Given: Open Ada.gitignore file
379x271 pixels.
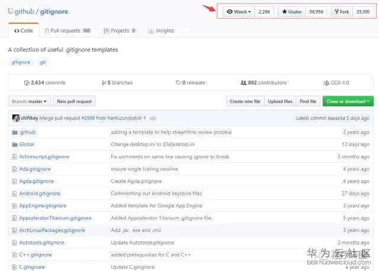Looking at the screenshot, I should tap(35, 169).
